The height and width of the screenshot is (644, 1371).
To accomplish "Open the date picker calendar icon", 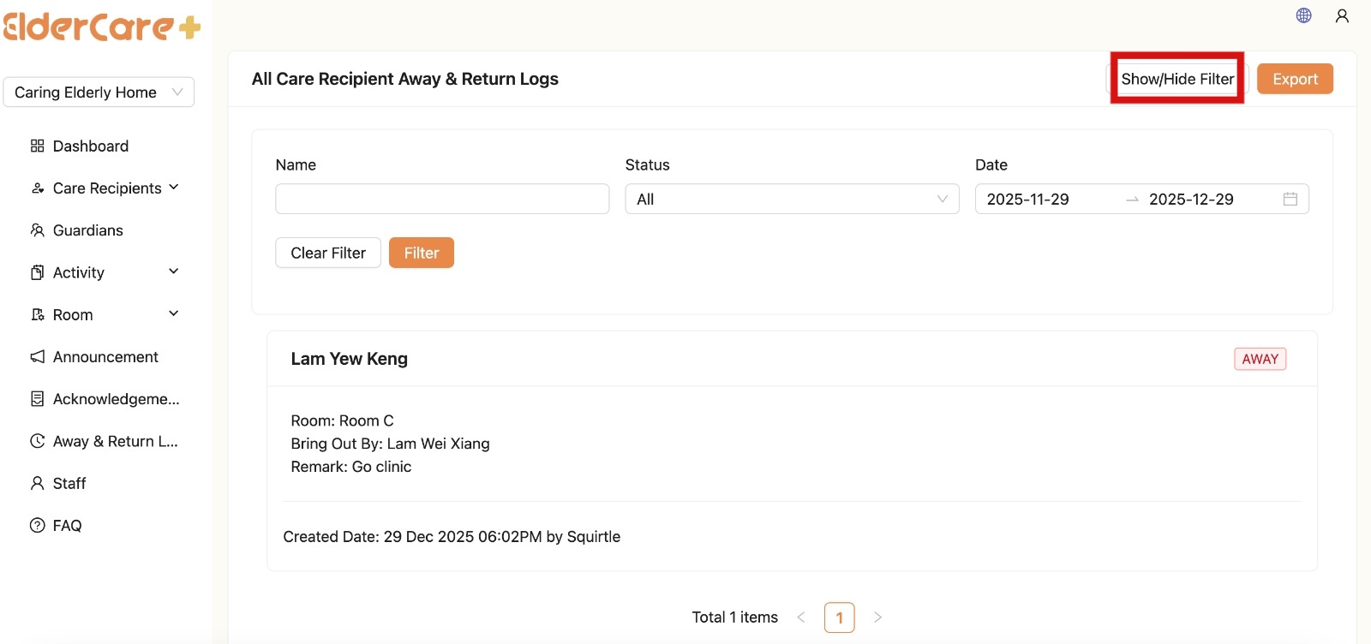I will [1290, 199].
